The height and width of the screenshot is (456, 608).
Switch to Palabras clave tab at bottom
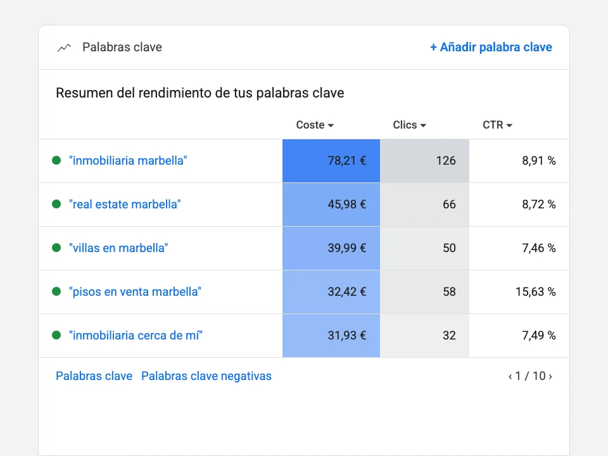point(94,376)
